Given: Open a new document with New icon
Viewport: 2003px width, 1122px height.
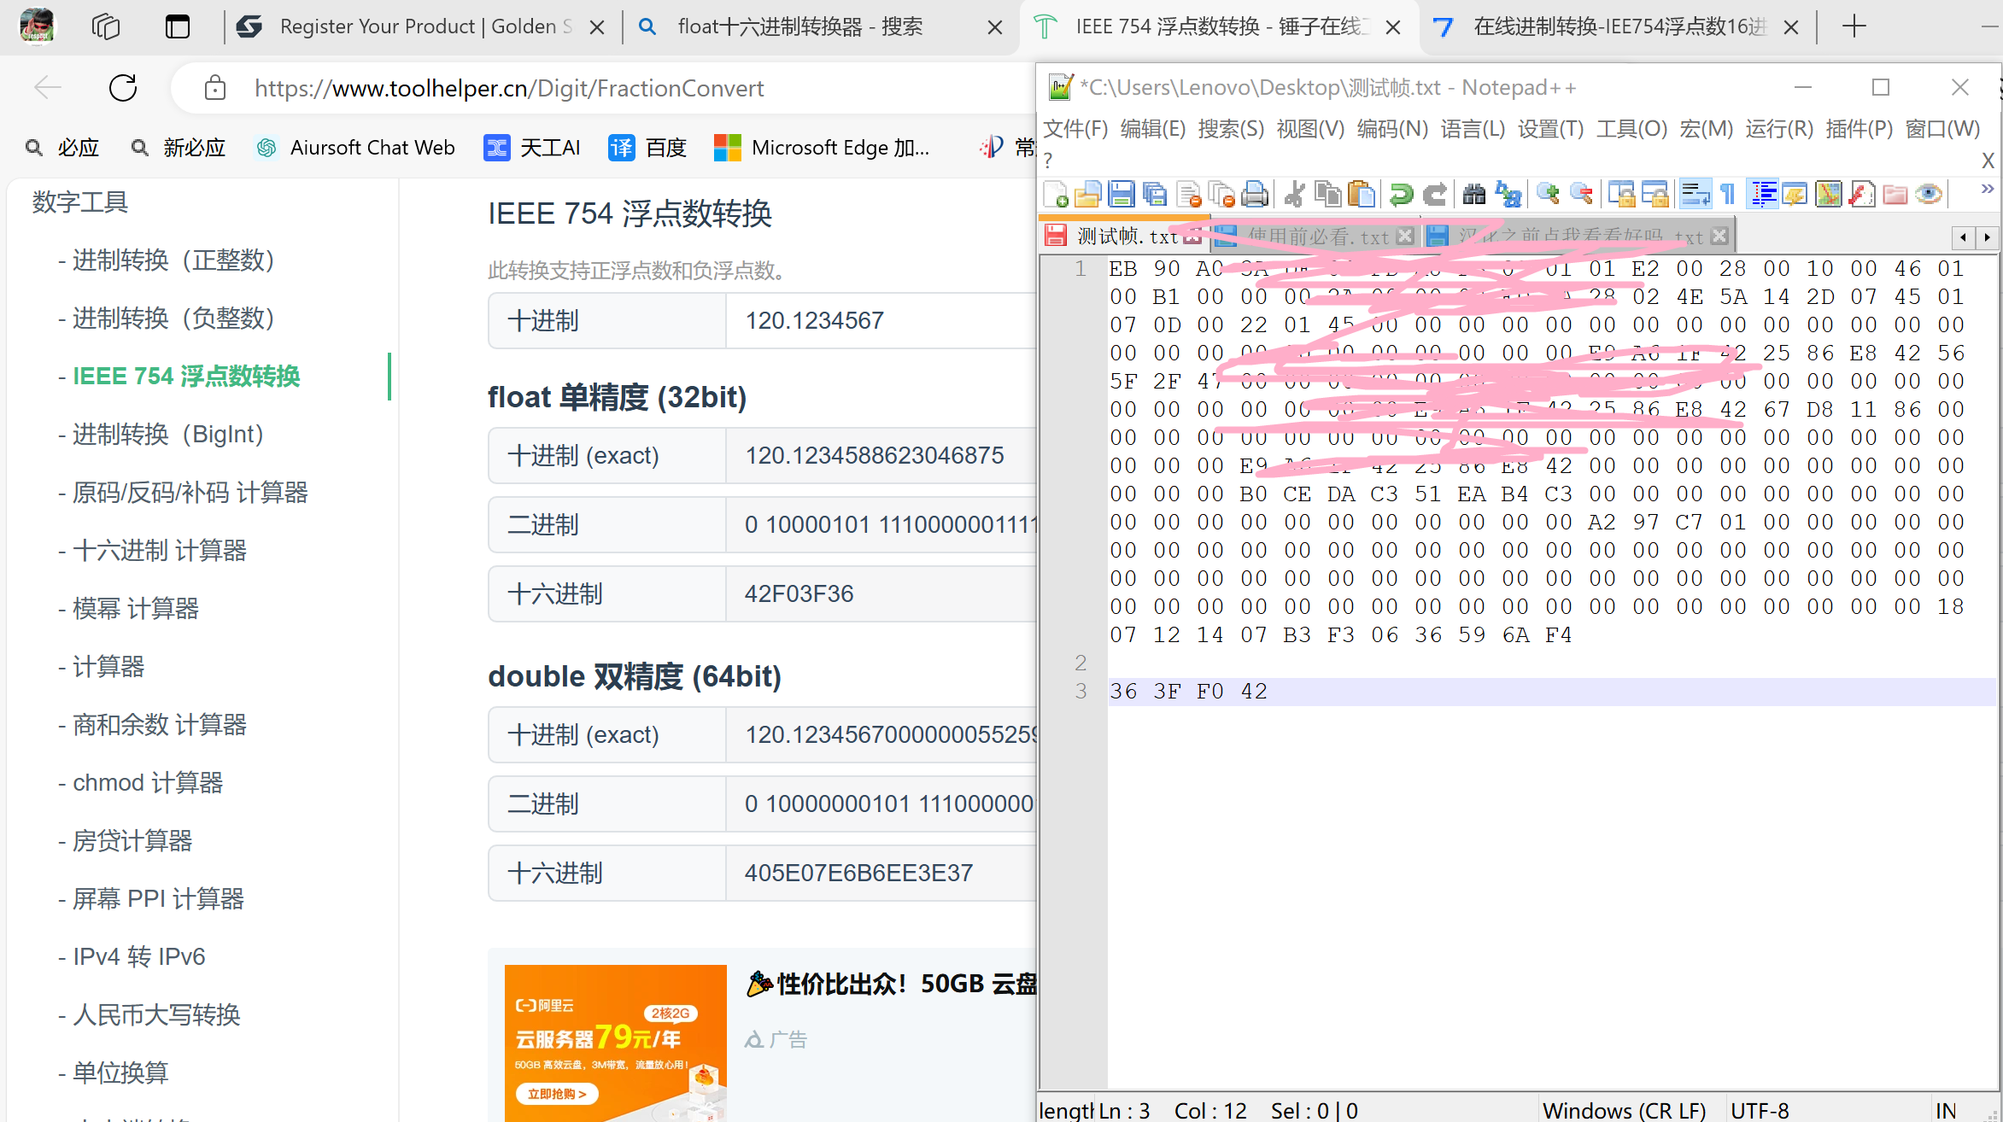Looking at the screenshot, I should tap(1056, 195).
